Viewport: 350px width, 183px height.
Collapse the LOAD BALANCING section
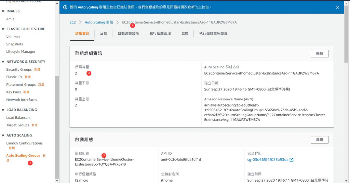pyautogui.click(x=3, y=110)
